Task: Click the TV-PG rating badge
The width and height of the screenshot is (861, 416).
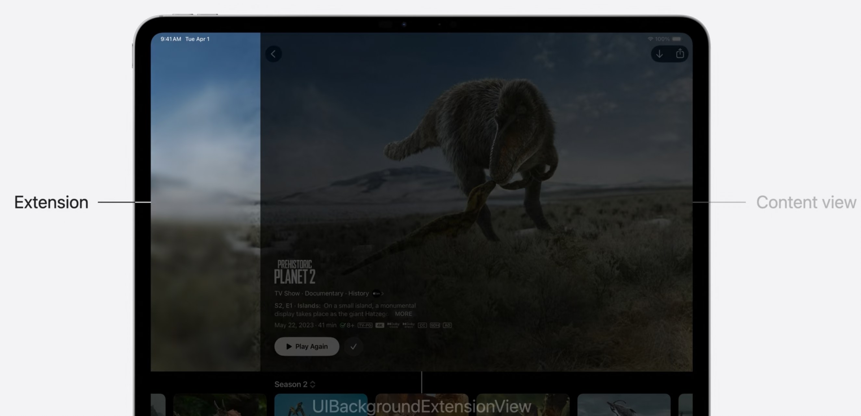Action: (x=365, y=325)
